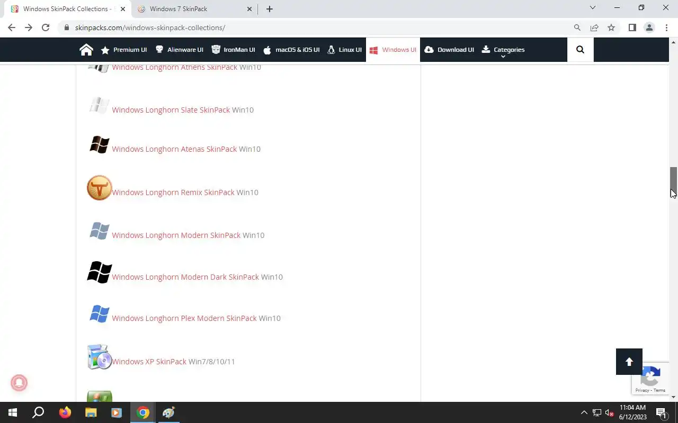The image size is (678, 423).
Task: Click the vertical scrollbar thumb
Action: 674,182
